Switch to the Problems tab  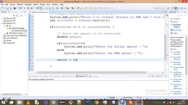(x=34, y=76)
